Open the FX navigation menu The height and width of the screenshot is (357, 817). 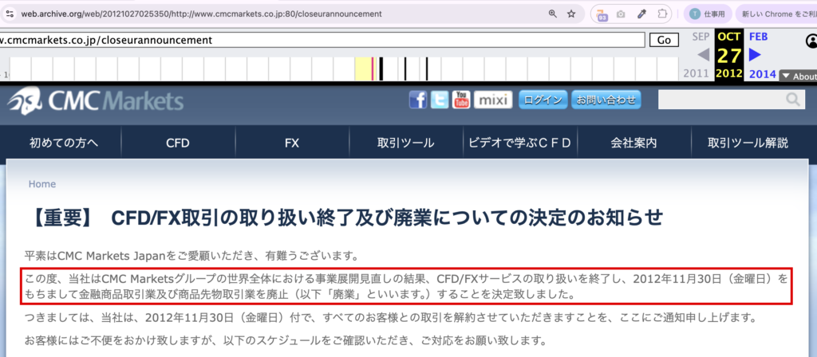[x=292, y=143]
